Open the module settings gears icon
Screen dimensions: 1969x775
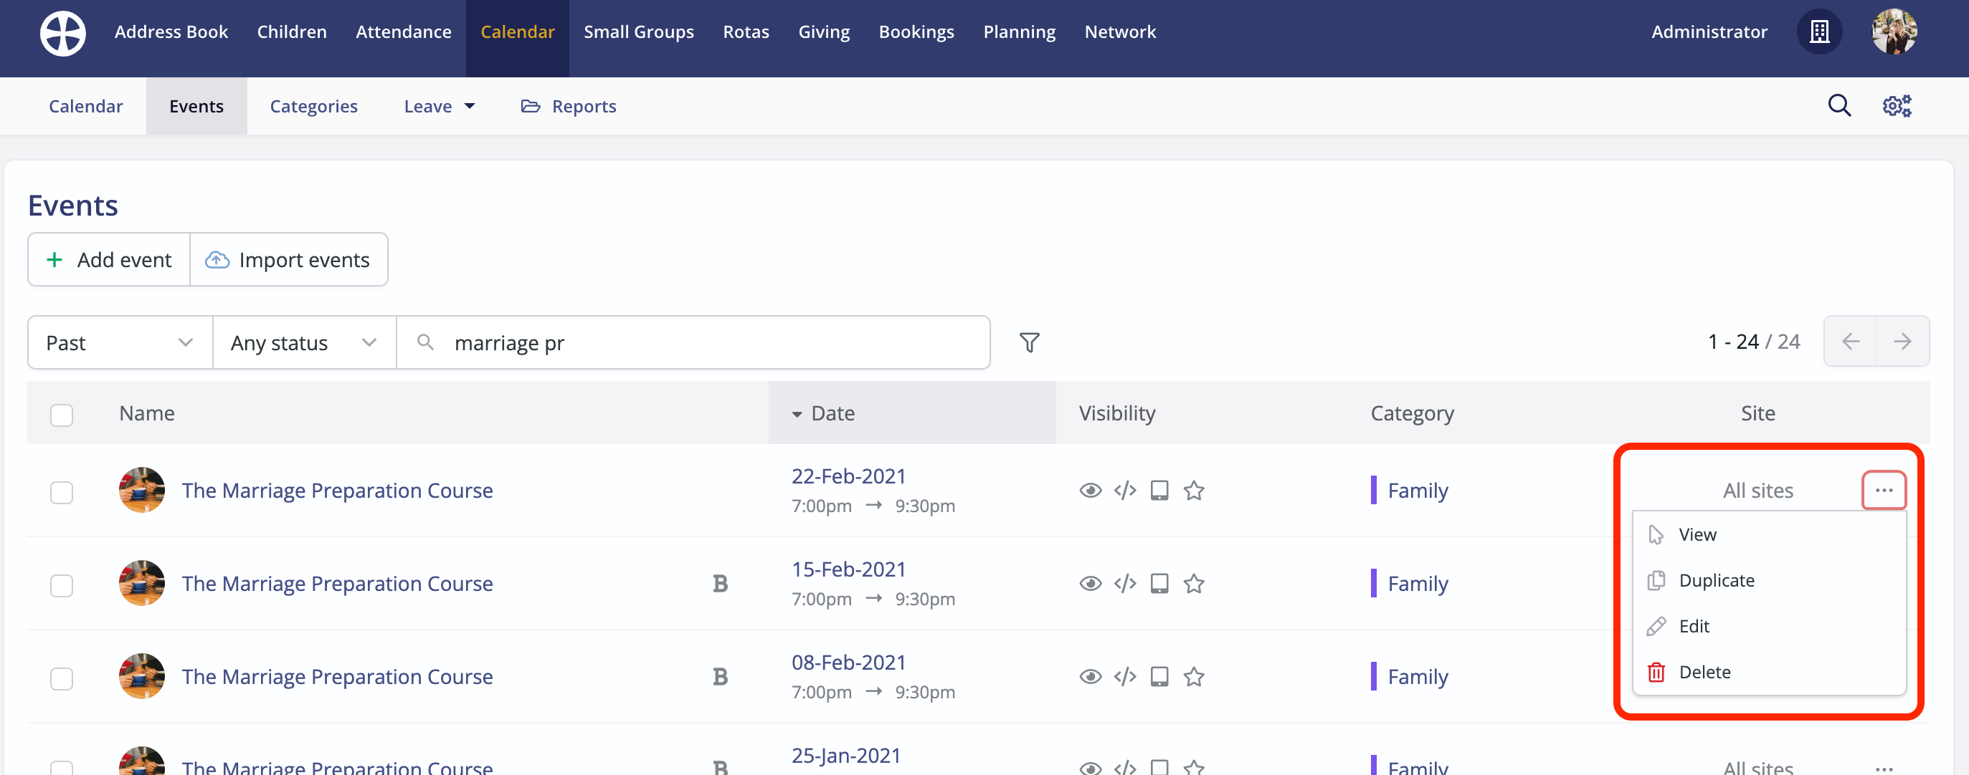point(1897,106)
